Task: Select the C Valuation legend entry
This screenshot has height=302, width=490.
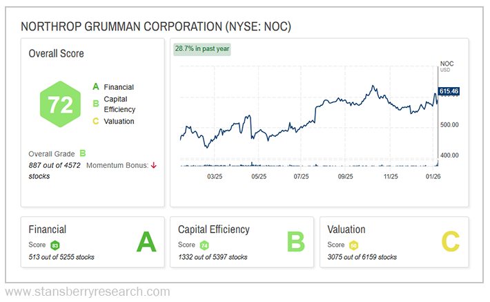Action: tap(113, 121)
